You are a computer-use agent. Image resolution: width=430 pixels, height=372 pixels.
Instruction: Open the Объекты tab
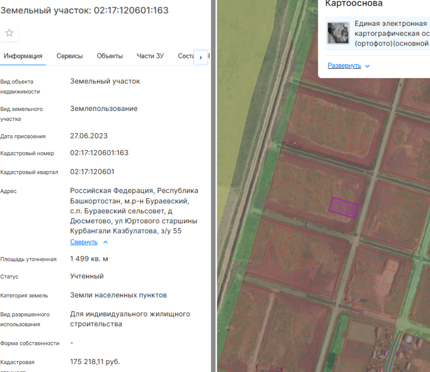pyautogui.click(x=109, y=56)
